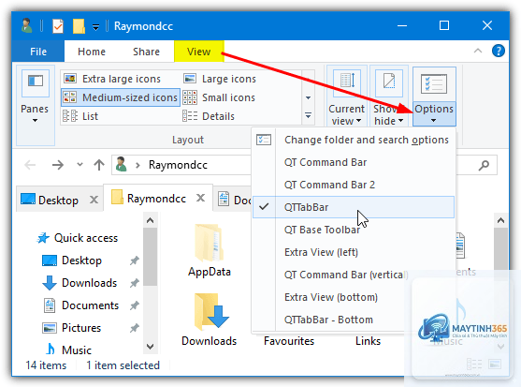This screenshot has height=387, width=521.
Task: Select the Links folder label
Action: [368, 341]
